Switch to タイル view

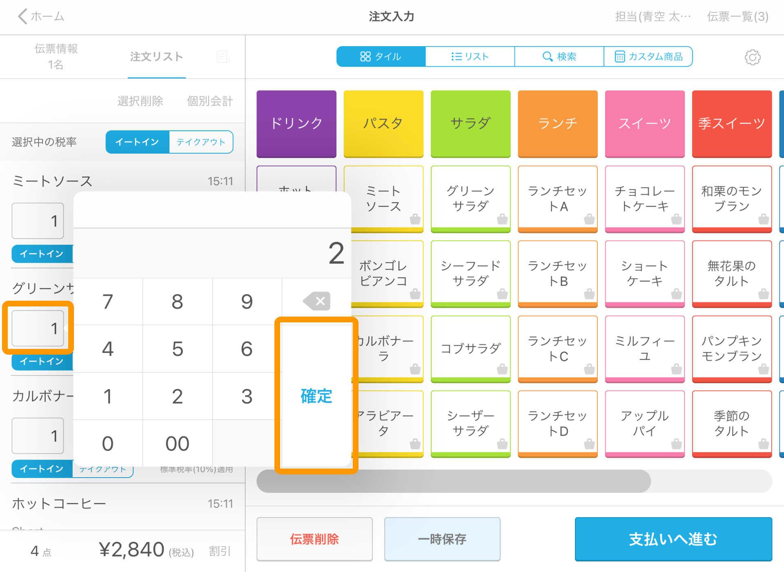tap(381, 56)
